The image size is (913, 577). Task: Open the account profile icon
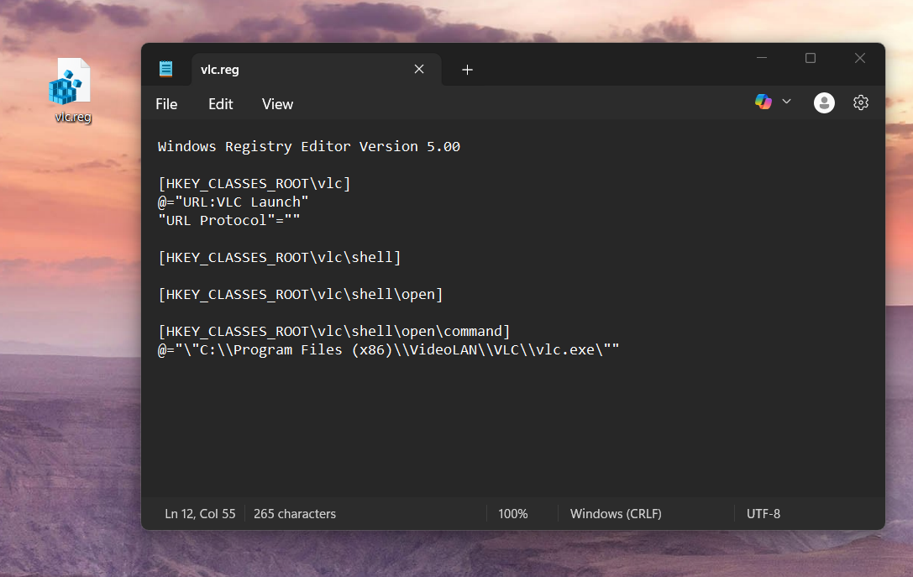[x=824, y=103]
